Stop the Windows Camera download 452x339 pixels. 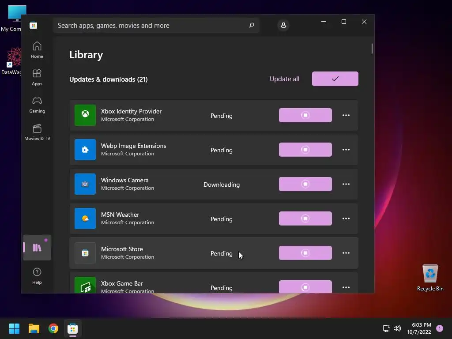305,184
